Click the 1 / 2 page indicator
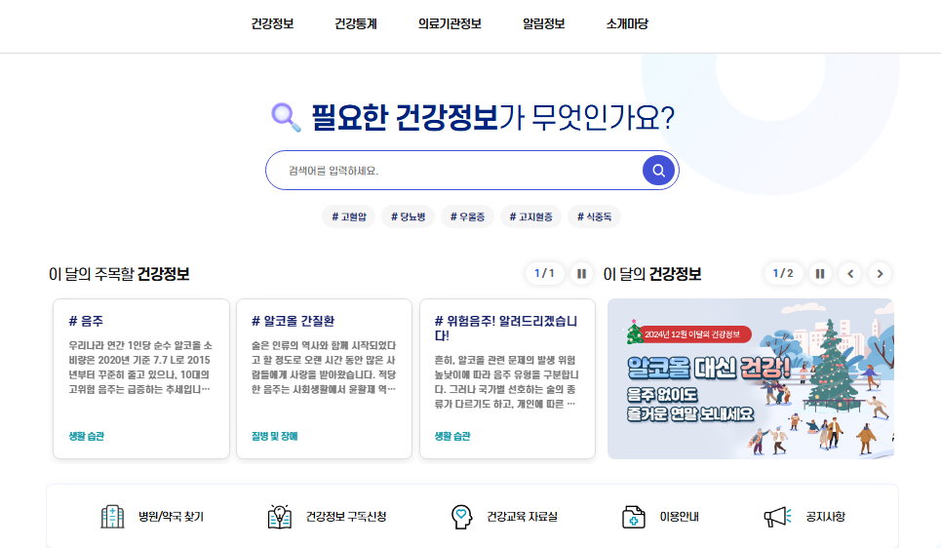 pyautogui.click(x=783, y=274)
